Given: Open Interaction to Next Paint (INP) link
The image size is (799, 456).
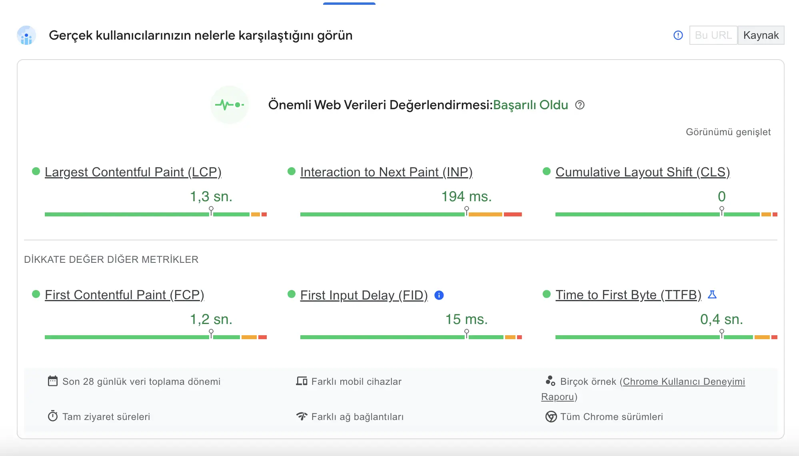Looking at the screenshot, I should (x=386, y=172).
